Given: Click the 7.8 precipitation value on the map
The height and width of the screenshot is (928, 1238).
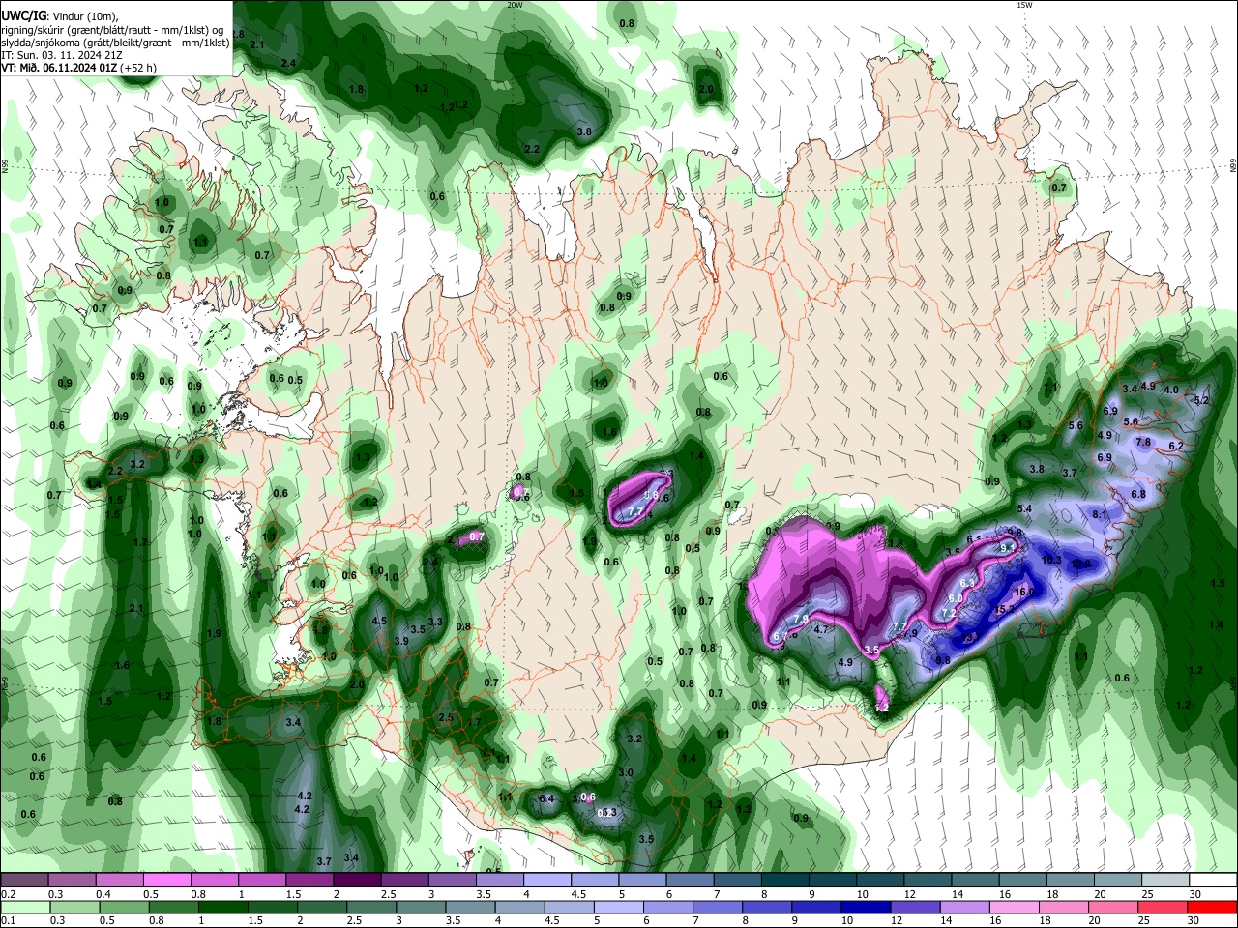Looking at the screenshot, I should pos(1143,442).
